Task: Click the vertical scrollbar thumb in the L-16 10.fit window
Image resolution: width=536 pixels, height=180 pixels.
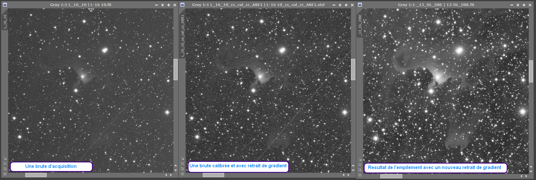Action: coord(175,70)
